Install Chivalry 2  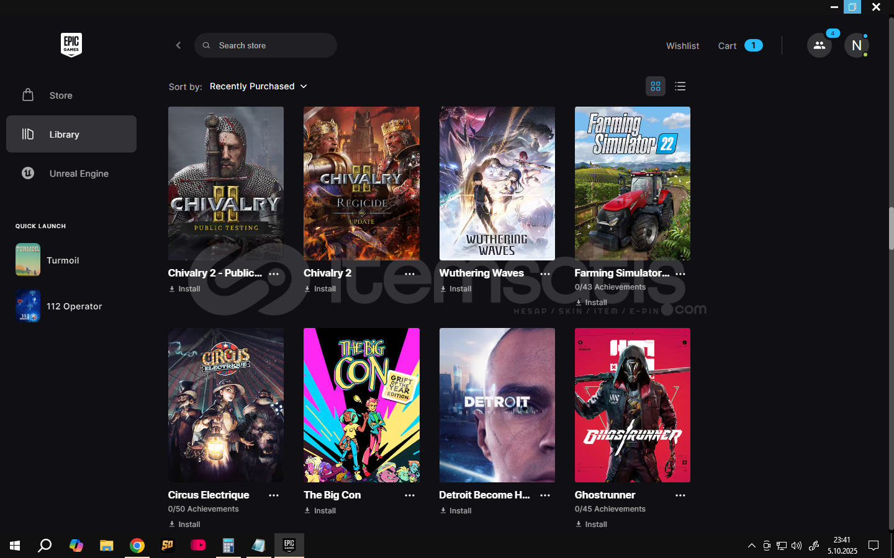320,289
